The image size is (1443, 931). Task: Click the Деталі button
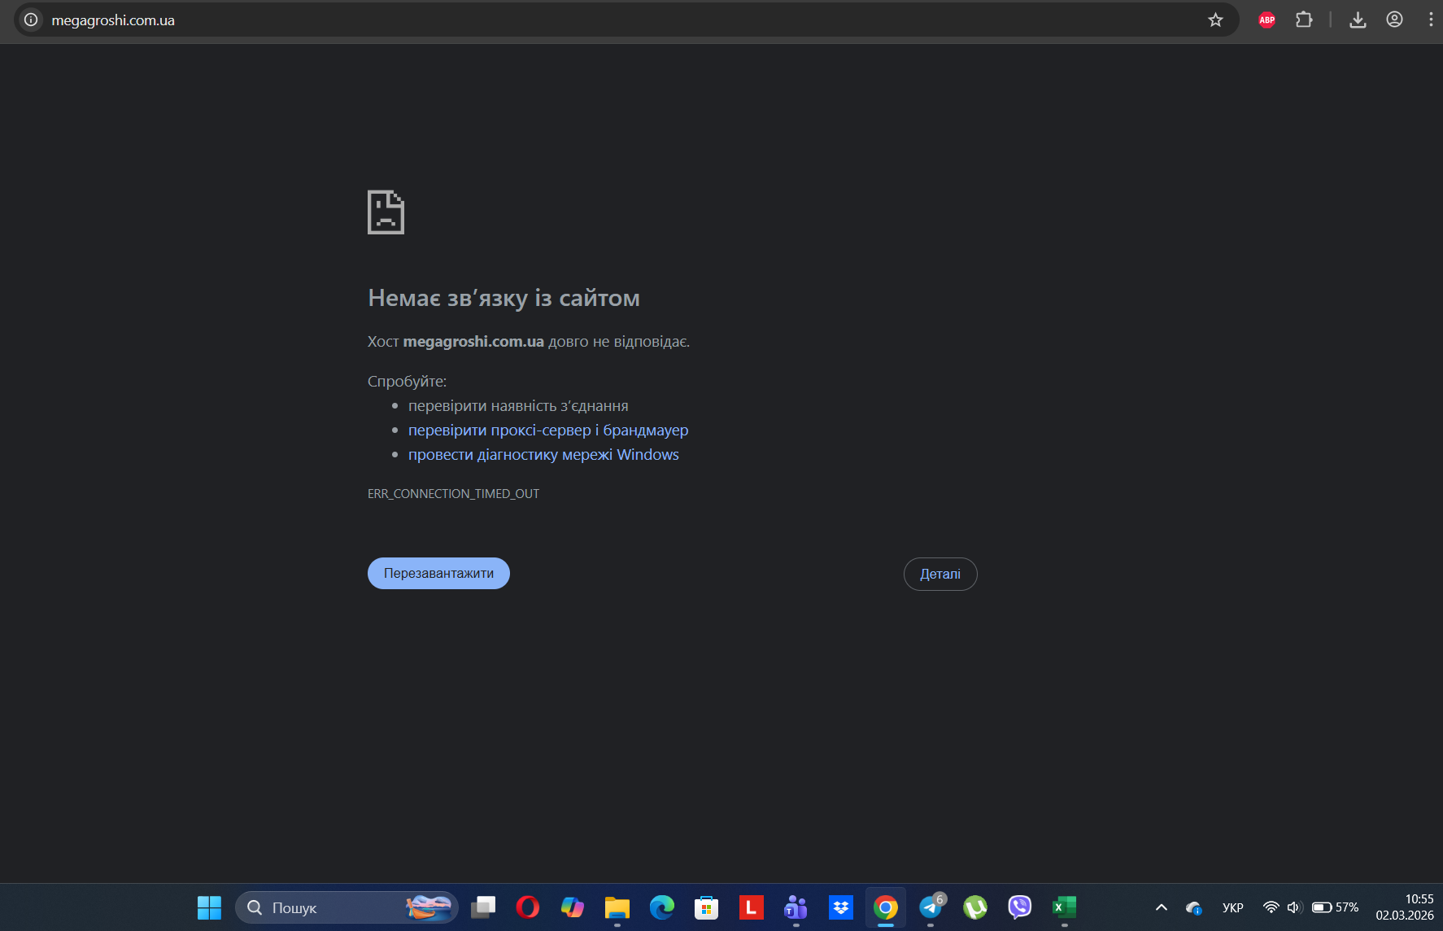coord(940,574)
